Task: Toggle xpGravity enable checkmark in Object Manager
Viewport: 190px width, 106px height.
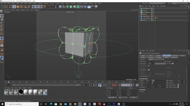Action: click(x=154, y=11)
